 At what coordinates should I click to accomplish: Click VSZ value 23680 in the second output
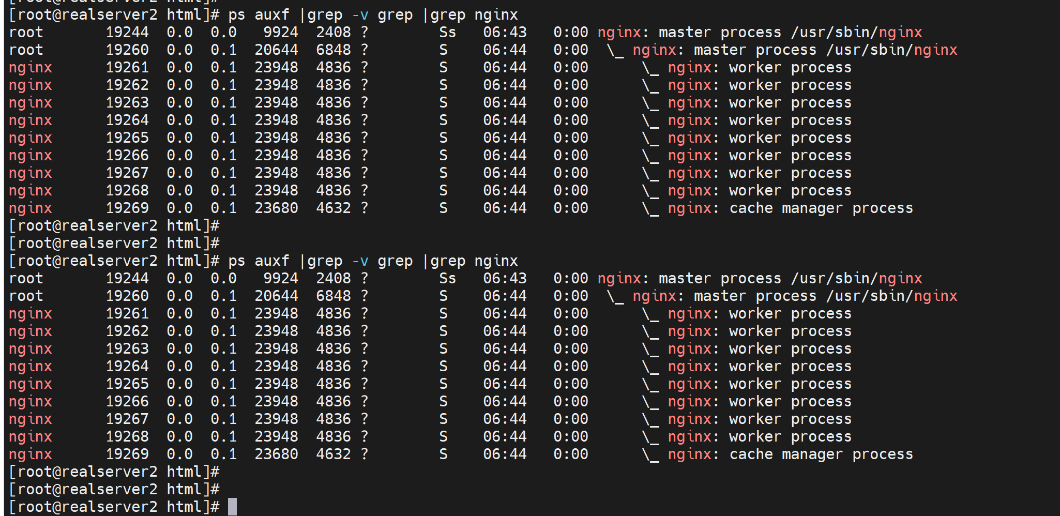276,454
